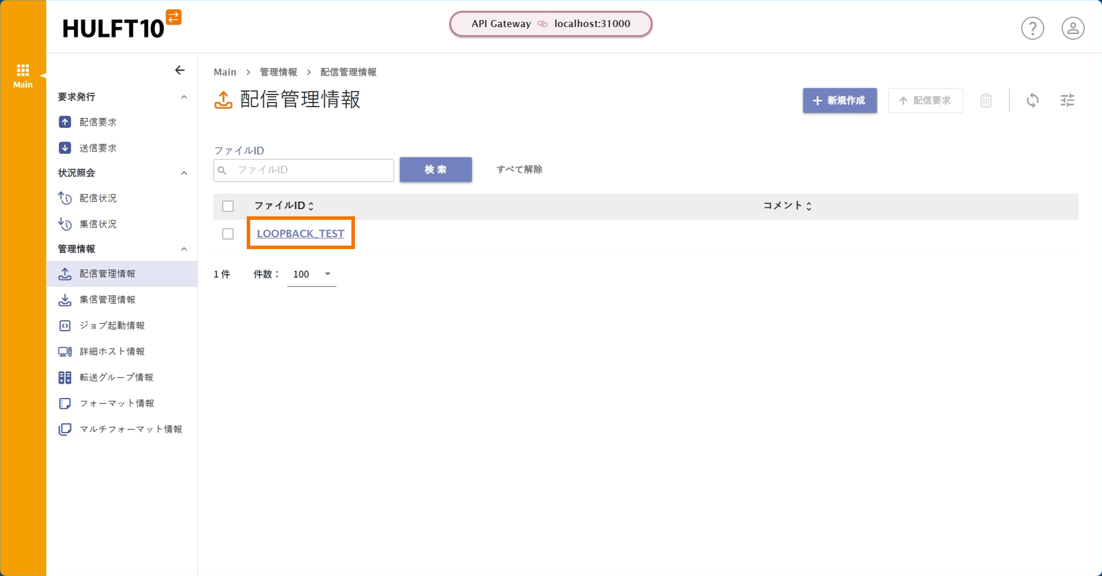This screenshot has width=1102, height=576.
Task: Open the 件数 100 dropdown
Action: point(312,274)
